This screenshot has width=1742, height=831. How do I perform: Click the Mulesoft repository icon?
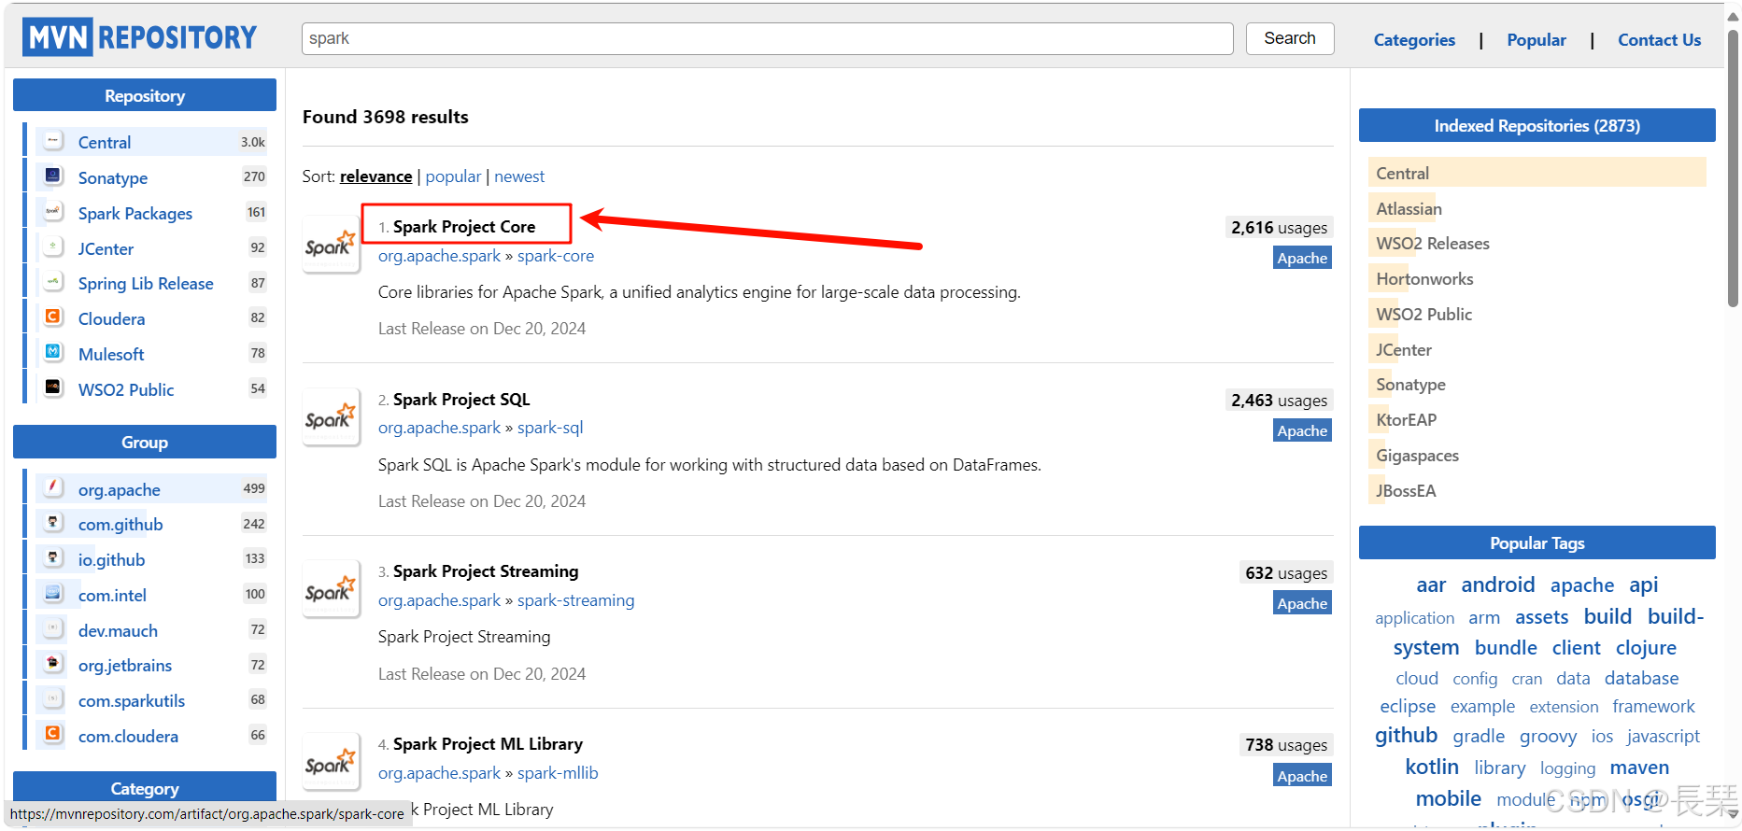53,353
